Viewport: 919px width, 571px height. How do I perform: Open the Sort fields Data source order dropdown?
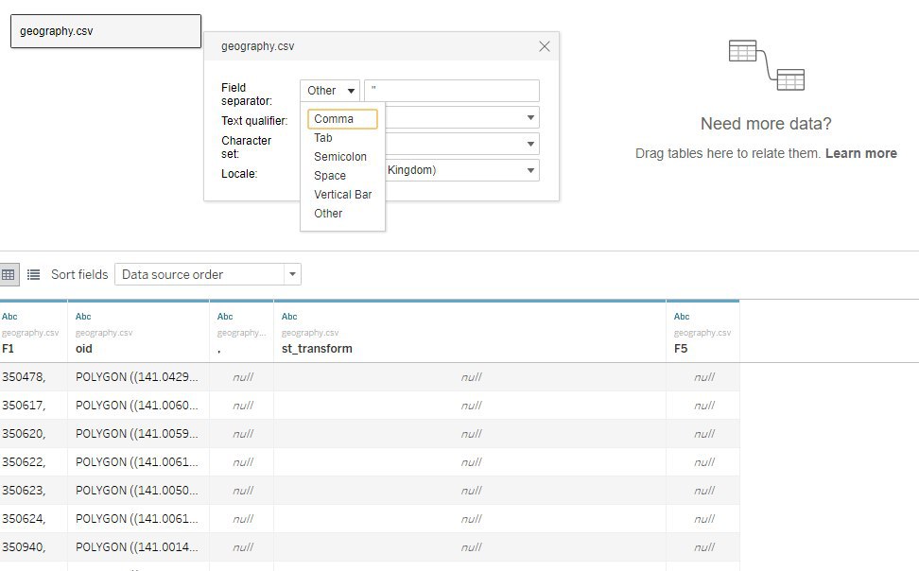pyautogui.click(x=207, y=274)
